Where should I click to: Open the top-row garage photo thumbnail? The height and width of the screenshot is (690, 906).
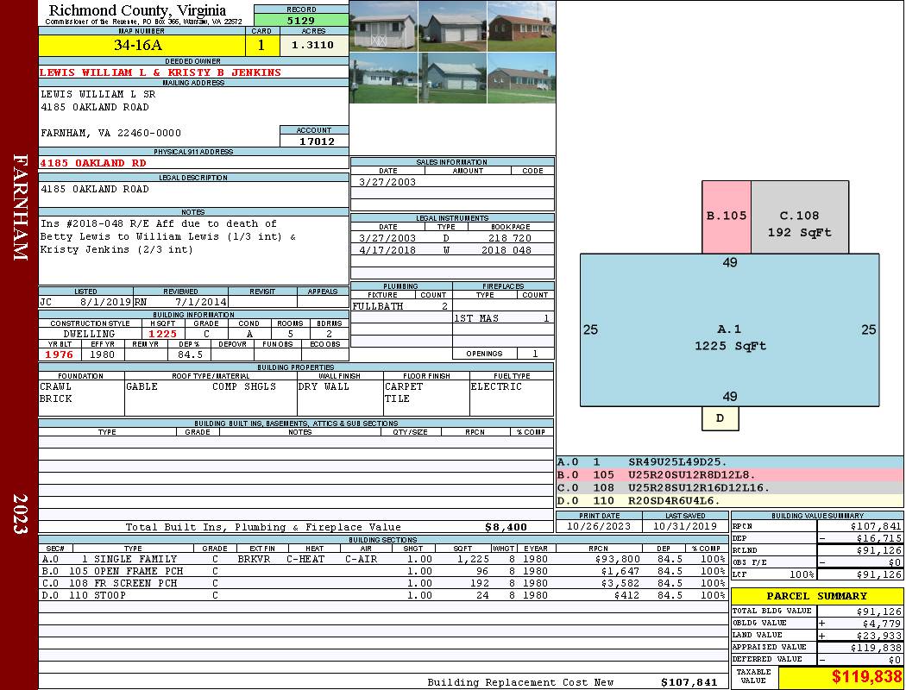(x=452, y=27)
